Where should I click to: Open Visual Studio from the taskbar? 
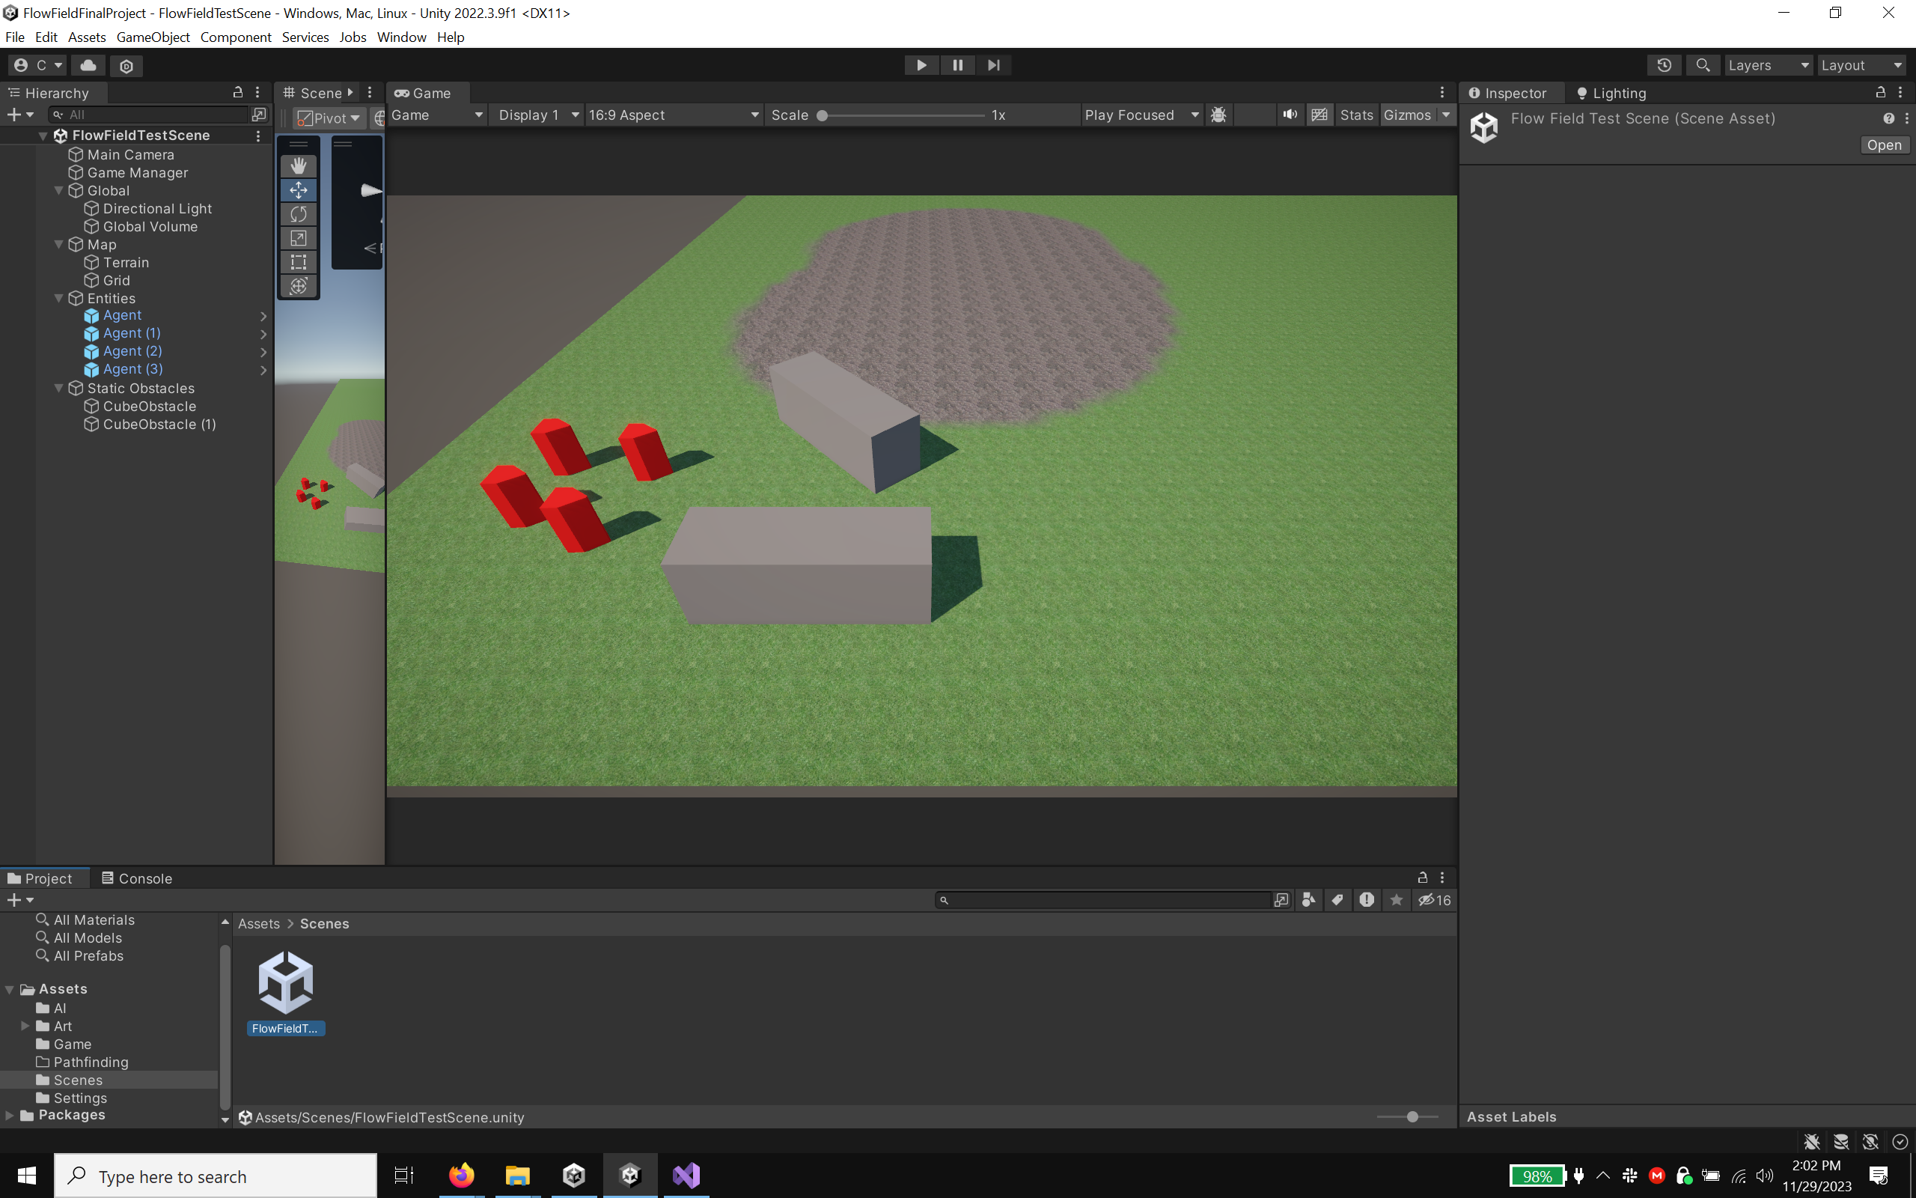pyautogui.click(x=686, y=1175)
